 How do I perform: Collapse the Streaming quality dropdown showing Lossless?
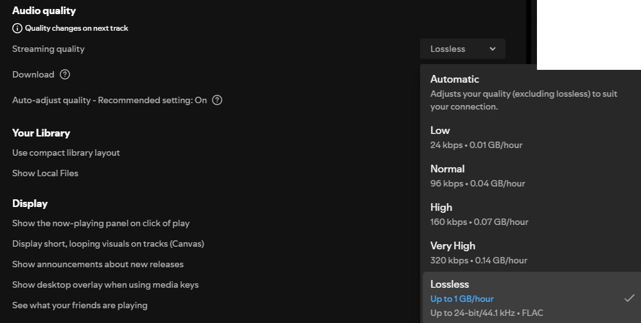pos(462,49)
